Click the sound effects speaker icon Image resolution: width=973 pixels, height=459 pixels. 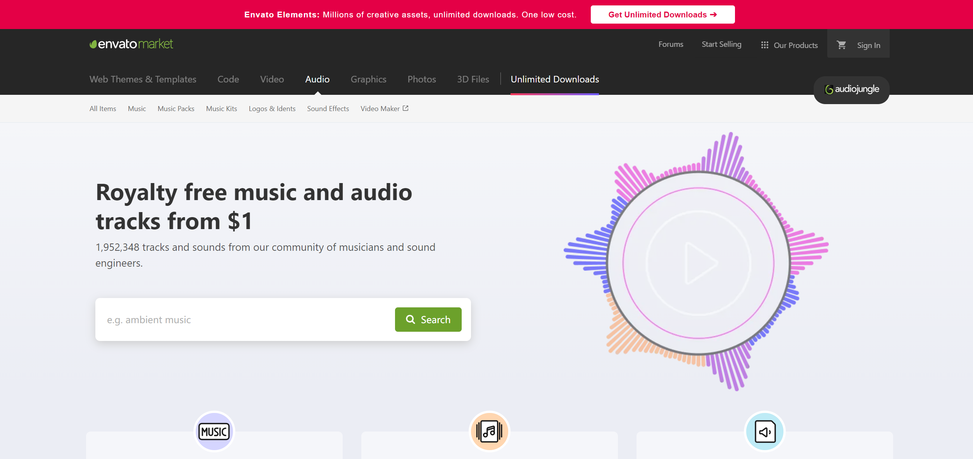tap(764, 431)
